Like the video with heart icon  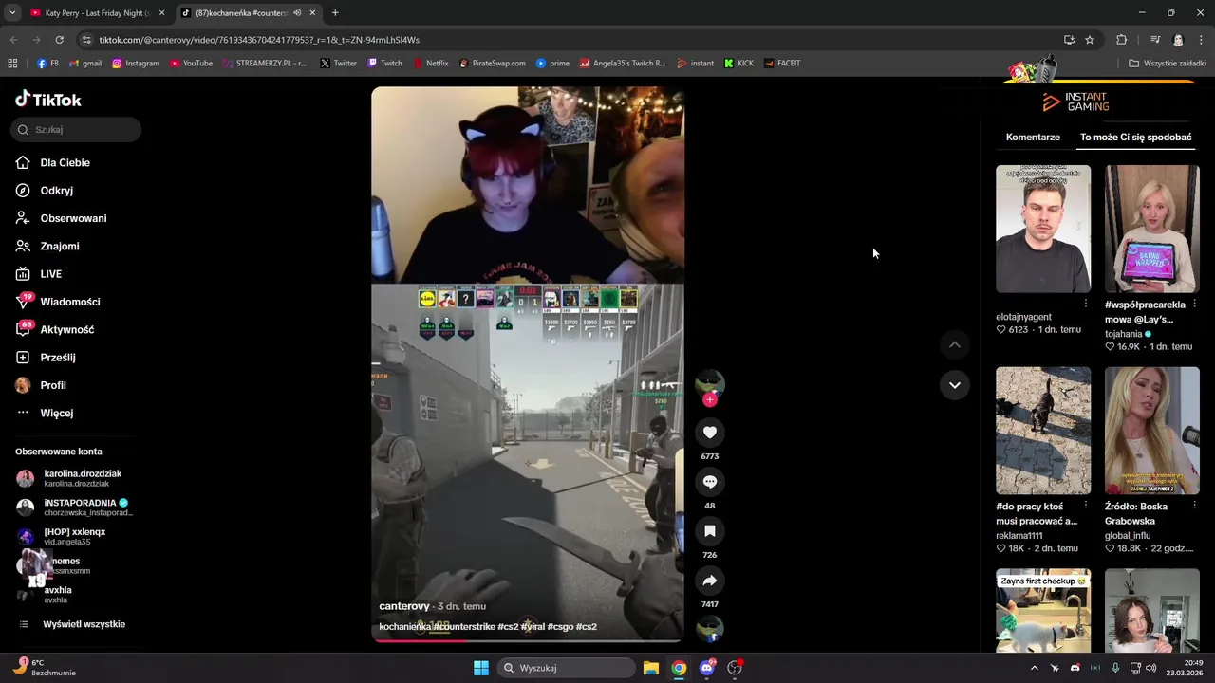(x=709, y=433)
